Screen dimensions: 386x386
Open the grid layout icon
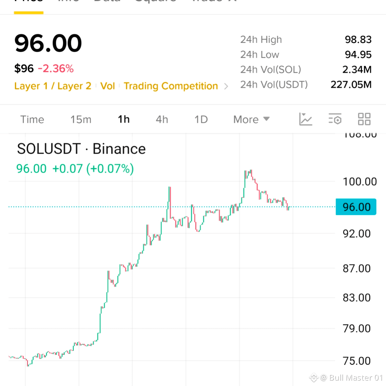click(364, 119)
